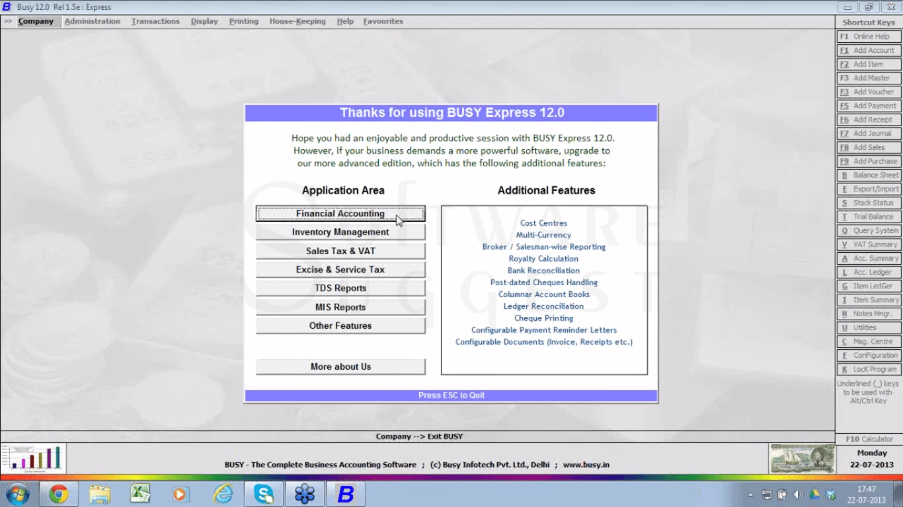
Task: Launch Excel from the taskbar
Action: tap(140, 494)
